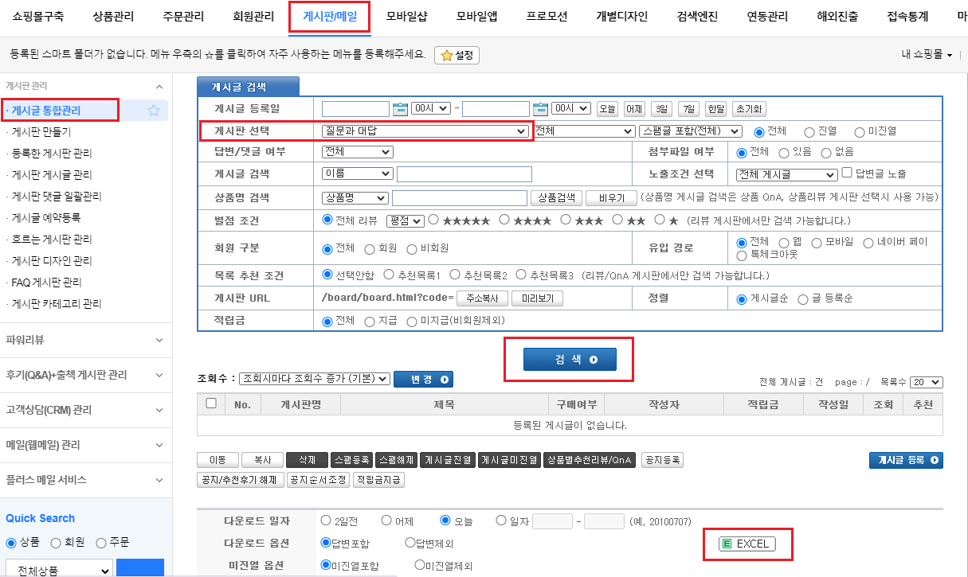Open the 상품명 dropdown
The image size is (968, 577).
[355, 197]
